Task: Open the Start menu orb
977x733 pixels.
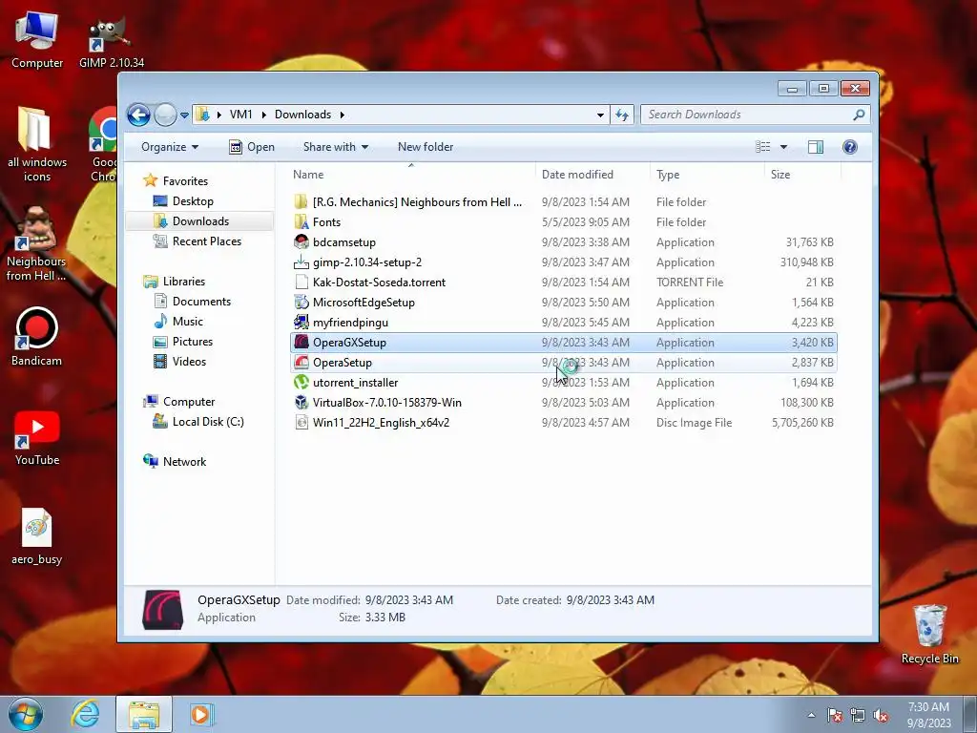Action: point(26,714)
